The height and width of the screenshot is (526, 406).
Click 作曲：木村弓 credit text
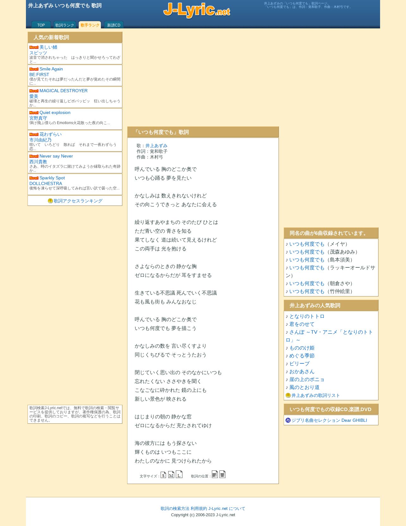150,157
